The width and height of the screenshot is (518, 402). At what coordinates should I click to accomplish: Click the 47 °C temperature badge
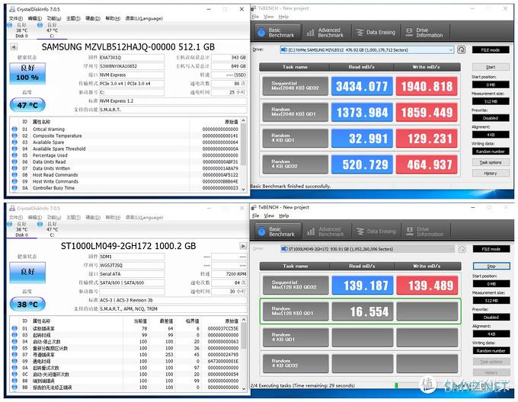[x=27, y=106]
